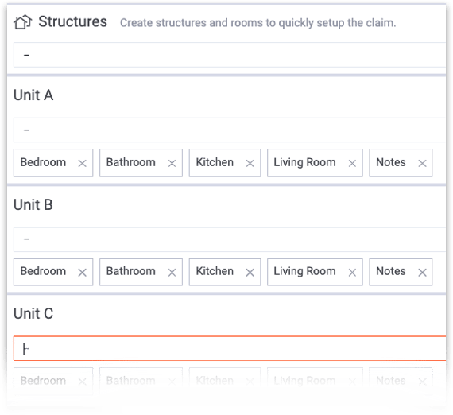
Task: Remove Kitchen tag from Unit A
Action: tap(250, 163)
